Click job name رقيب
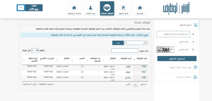 coord(128,66)
